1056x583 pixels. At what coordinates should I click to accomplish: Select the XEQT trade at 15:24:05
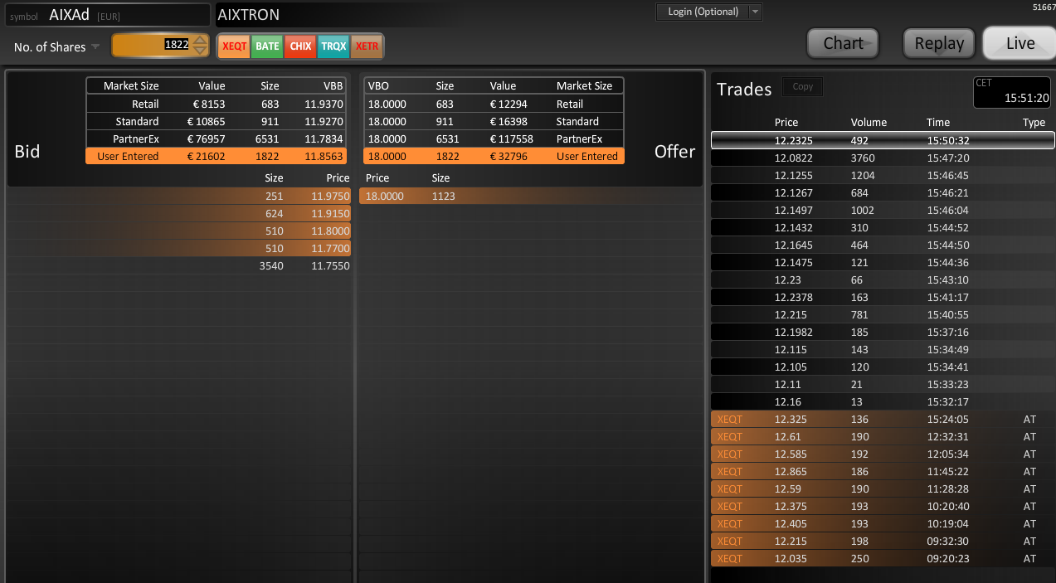[883, 419]
